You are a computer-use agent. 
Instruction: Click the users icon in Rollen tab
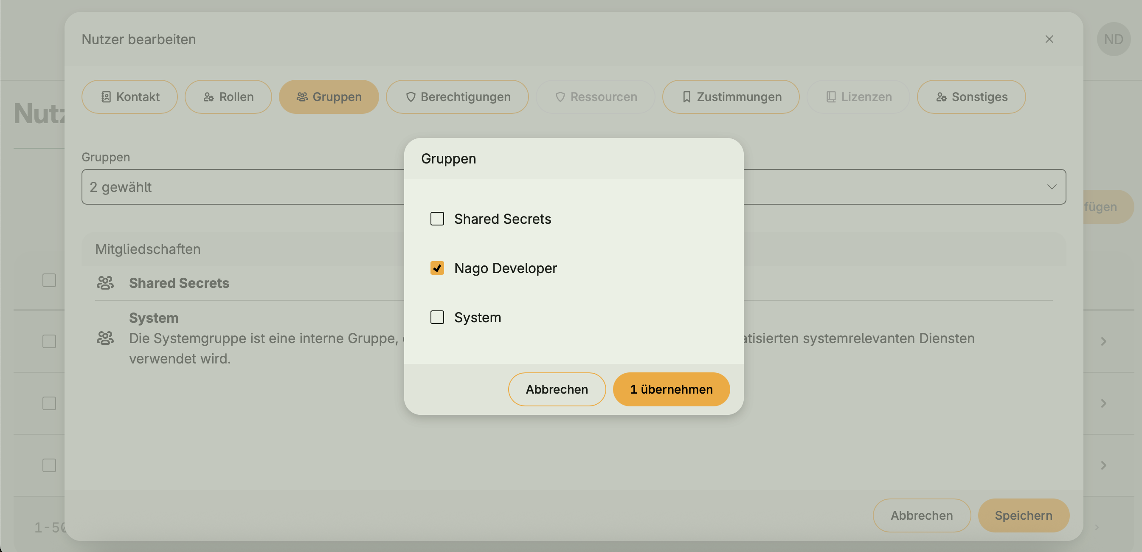tap(208, 97)
